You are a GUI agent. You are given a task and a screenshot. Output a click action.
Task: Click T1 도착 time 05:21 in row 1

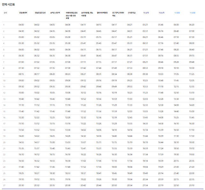pos(145,25)
